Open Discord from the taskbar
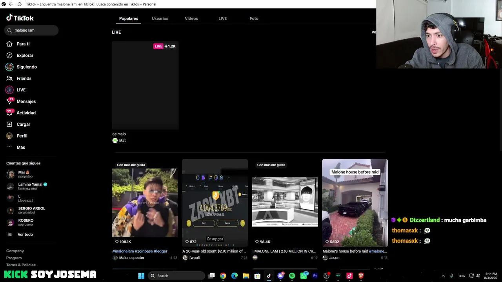 click(x=280, y=276)
